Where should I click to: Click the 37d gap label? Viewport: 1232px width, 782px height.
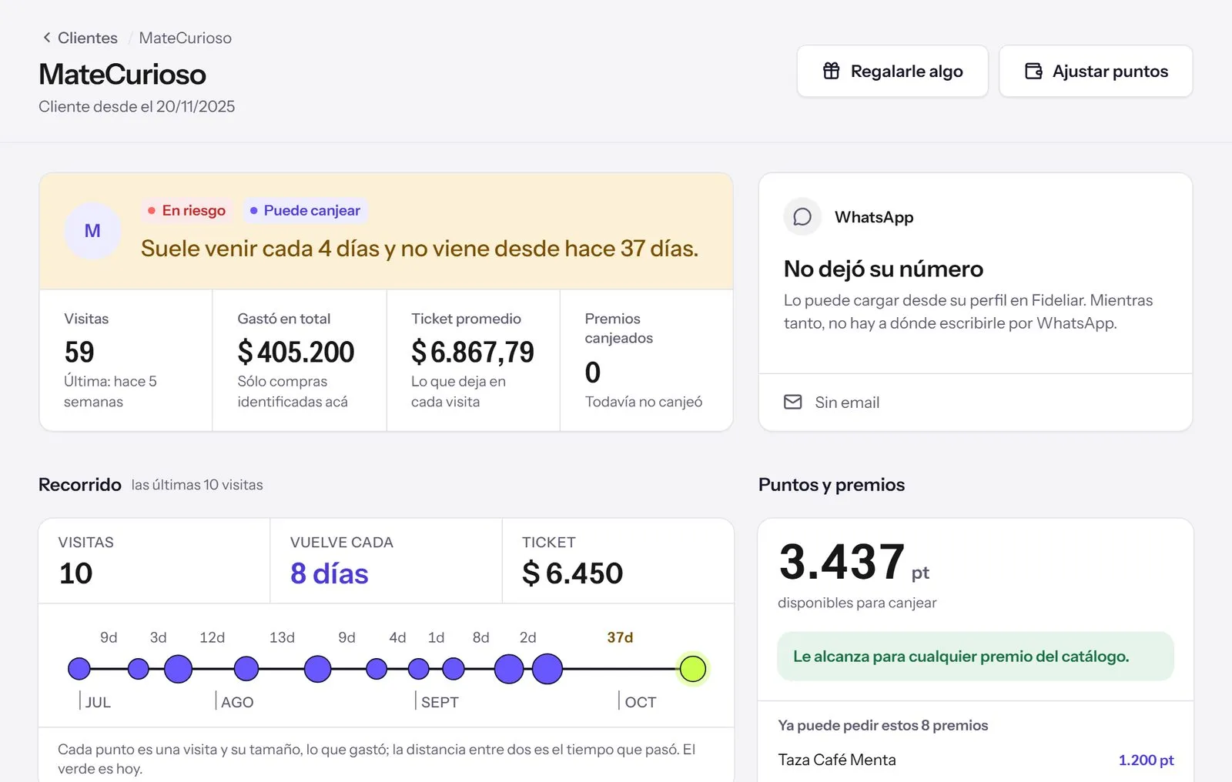tap(620, 637)
